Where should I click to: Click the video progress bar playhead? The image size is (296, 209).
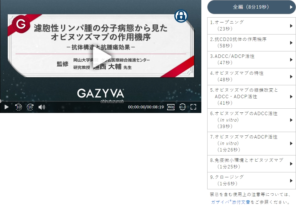(x=1, y=101)
